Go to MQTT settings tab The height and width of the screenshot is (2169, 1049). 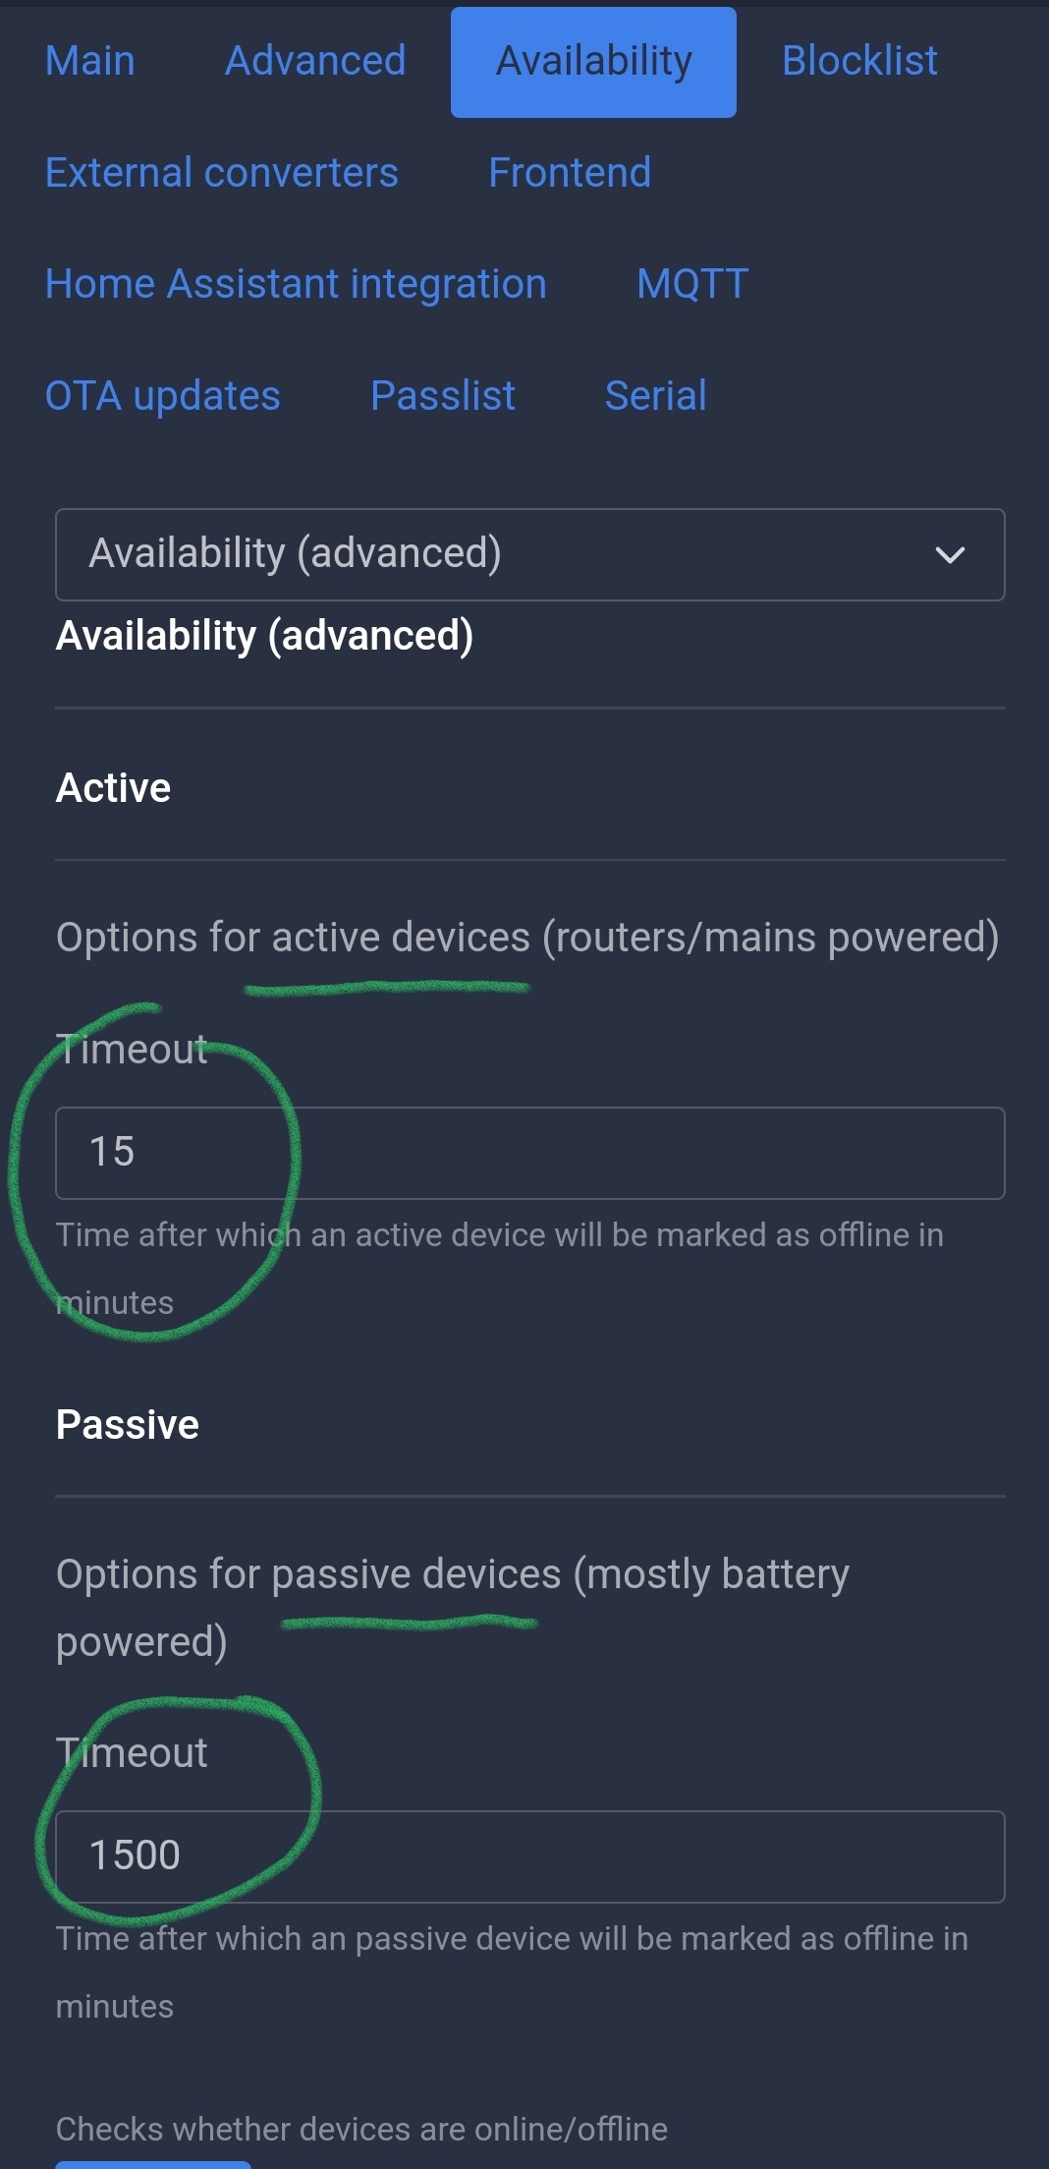click(x=691, y=284)
